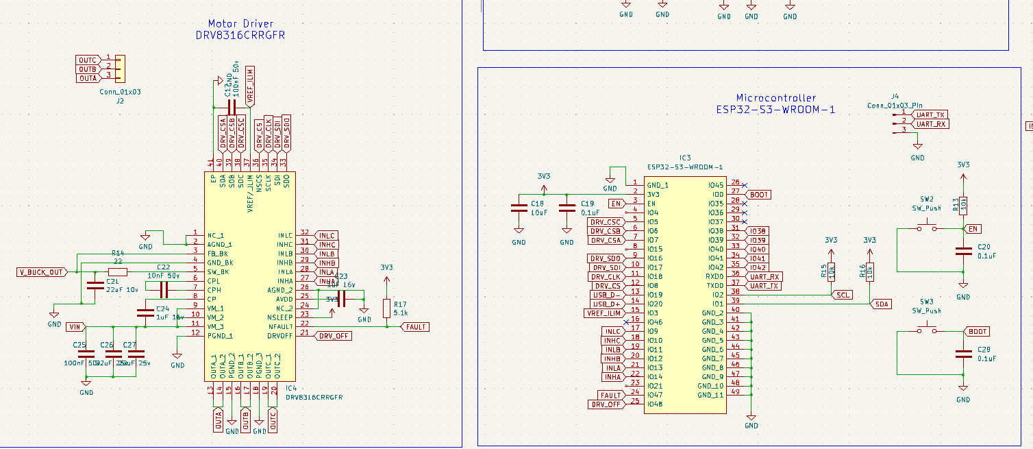This screenshot has height=449, width=1033.
Task: Select the "Motor Driver" title text
Action: [x=240, y=23]
